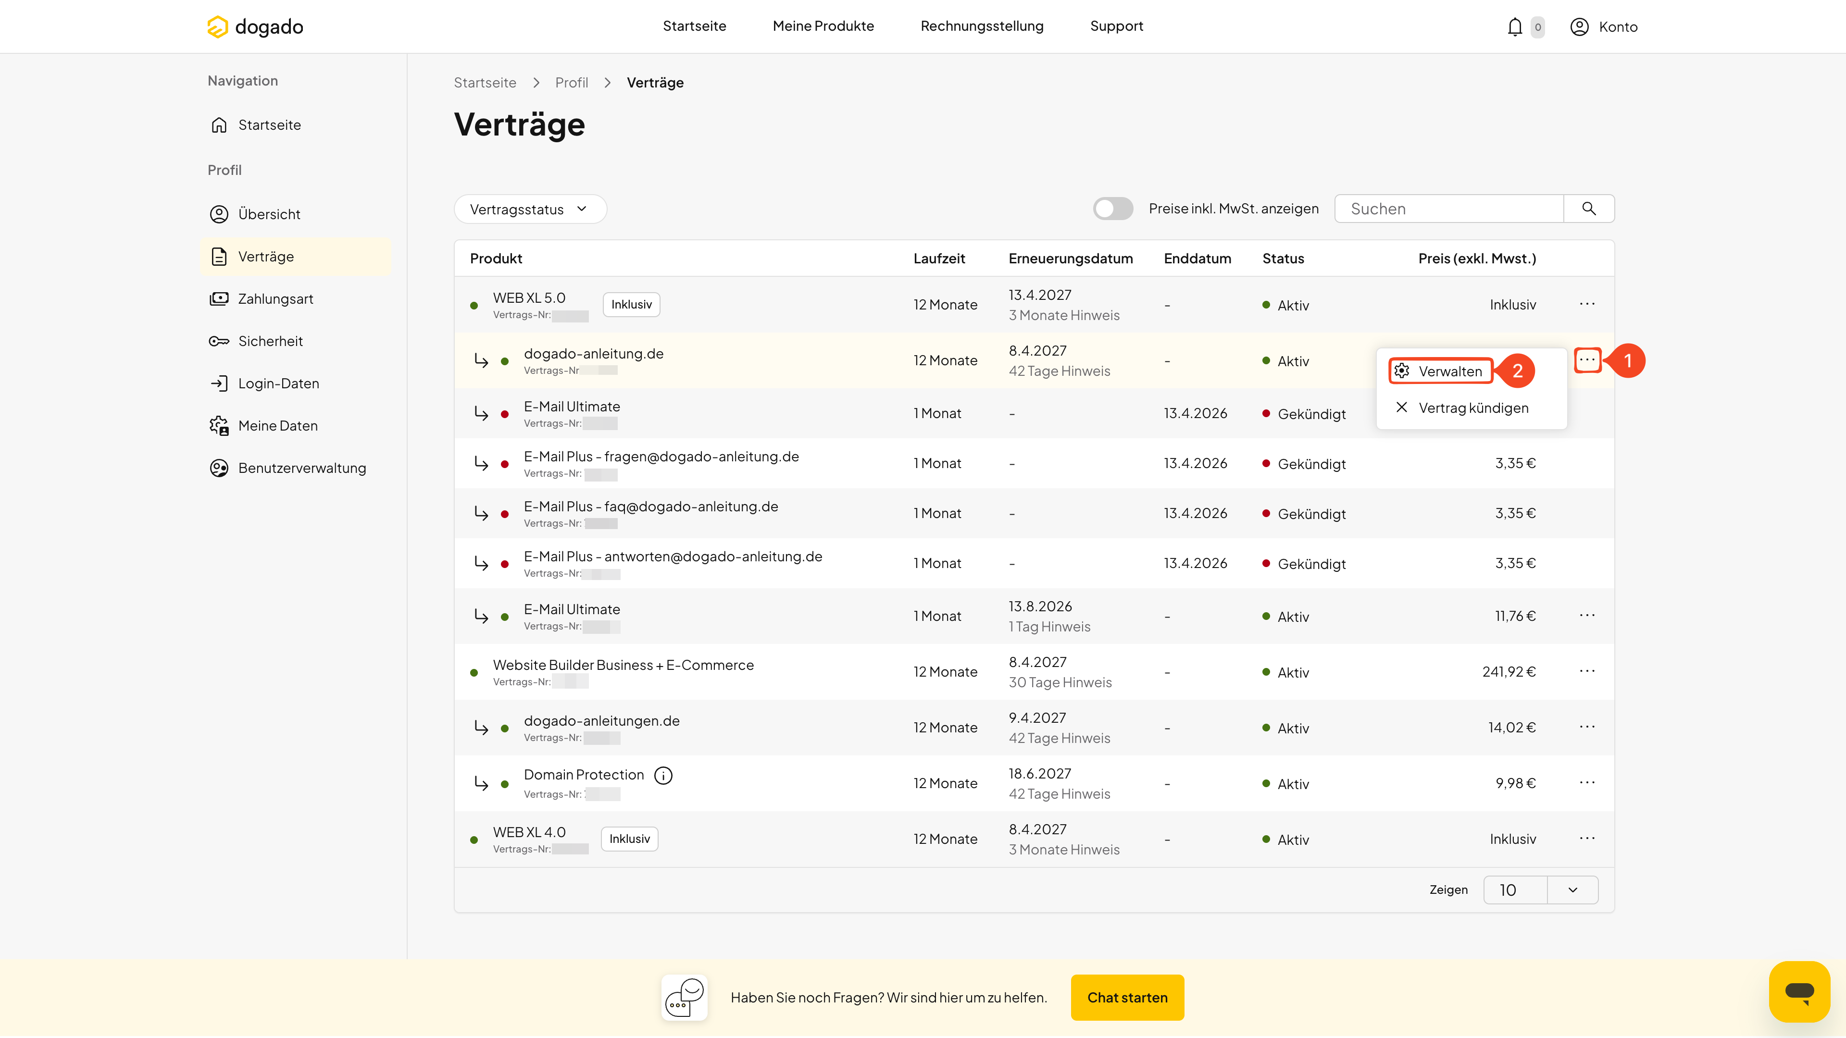Click the Übersicht sidebar label
1846x1038 pixels.
[x=269, y=214]
